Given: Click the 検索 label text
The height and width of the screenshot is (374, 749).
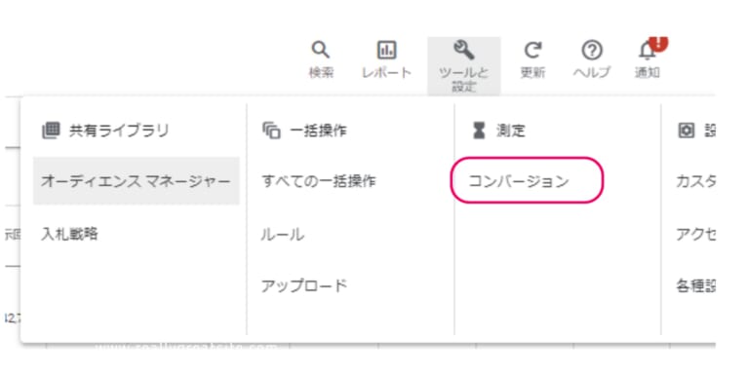Looking at the screenshot, I should 321,72.
